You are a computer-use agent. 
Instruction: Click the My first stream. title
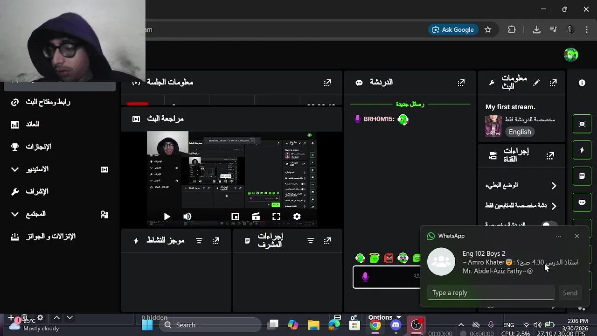[510, 107]
